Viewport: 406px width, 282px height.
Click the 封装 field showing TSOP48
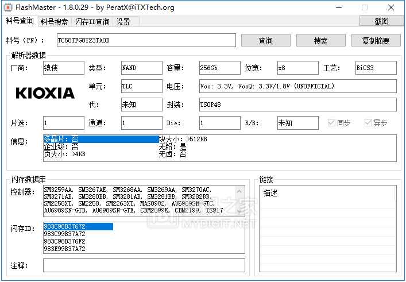(x=298, y=105)
